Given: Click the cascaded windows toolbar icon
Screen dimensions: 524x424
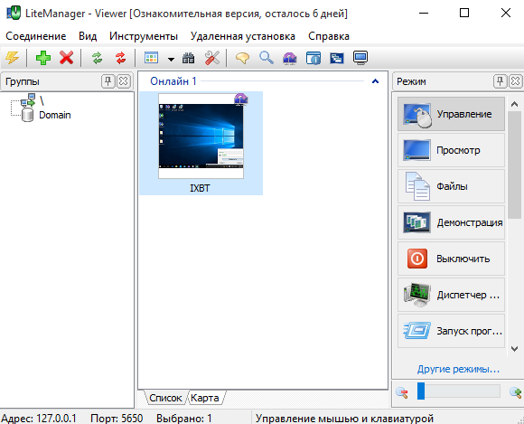Looking at the screenshot, I should pos(337,58).
